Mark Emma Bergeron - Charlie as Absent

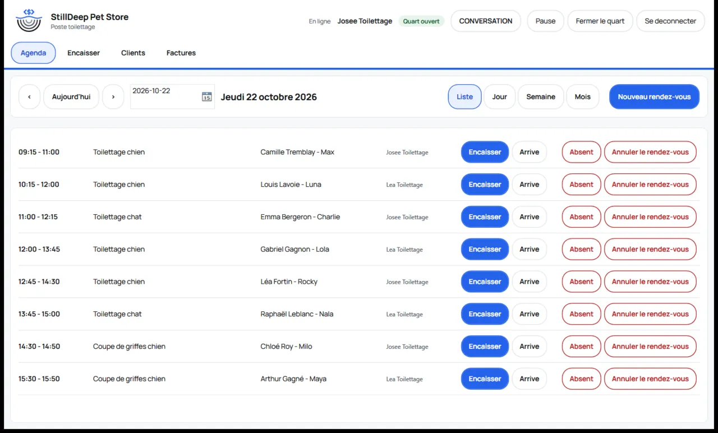point(581,217)
